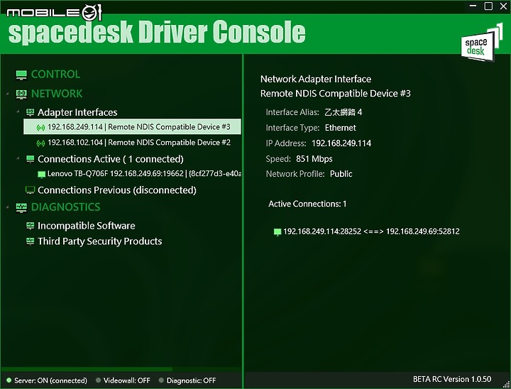Viewport: 511px width, 389px height.
Task: Click the NETWORK section icon
Action: (21, 94)
